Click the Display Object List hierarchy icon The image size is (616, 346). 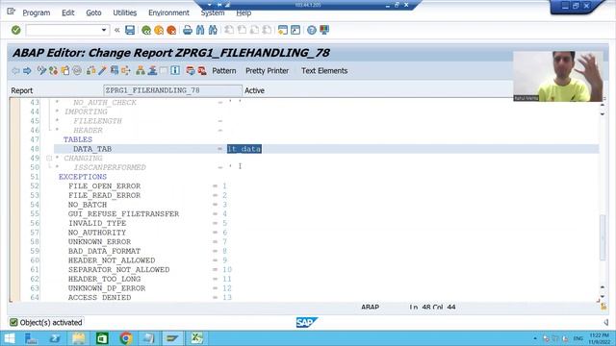click(141, 70)
